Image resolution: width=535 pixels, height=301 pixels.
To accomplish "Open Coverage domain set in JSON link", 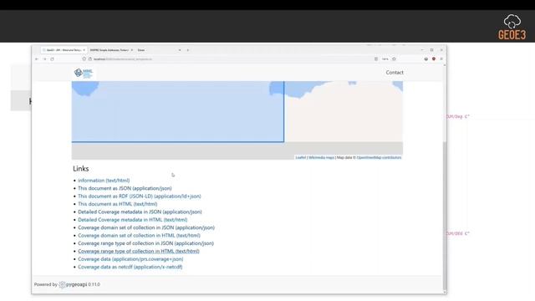I will pyautogui.click(x=146, y=227).
